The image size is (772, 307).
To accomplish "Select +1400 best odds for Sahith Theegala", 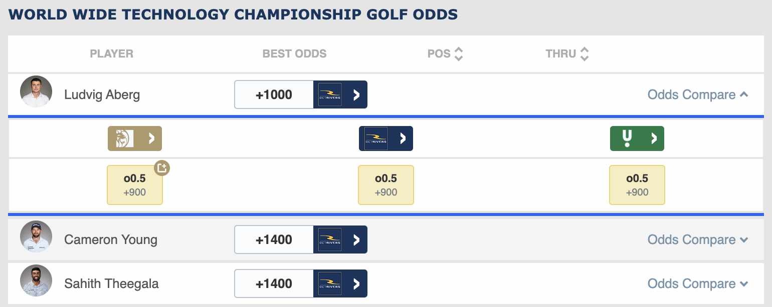I will (274, 283).
